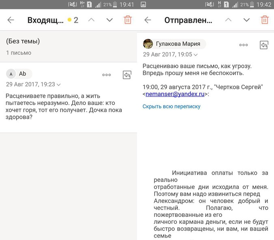Tap the battery indicator at 19:41

point(115,4)
